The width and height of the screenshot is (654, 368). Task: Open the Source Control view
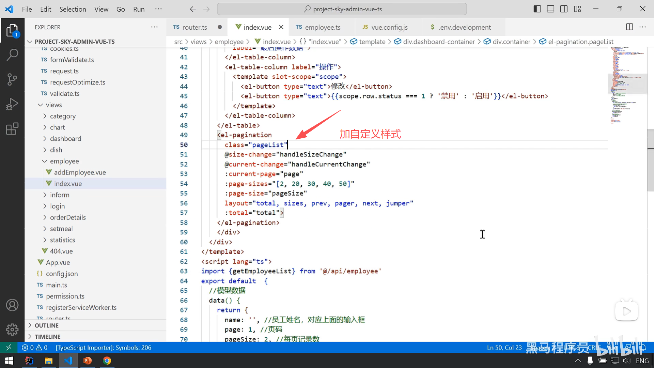click(12, 79)
